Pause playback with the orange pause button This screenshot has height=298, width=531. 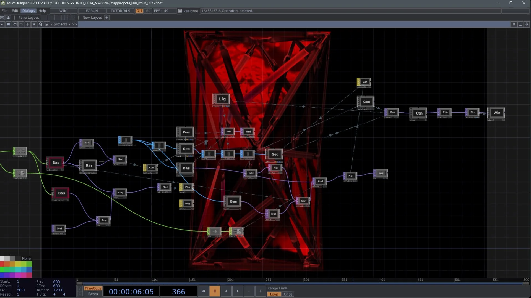[x=215, y=291]
